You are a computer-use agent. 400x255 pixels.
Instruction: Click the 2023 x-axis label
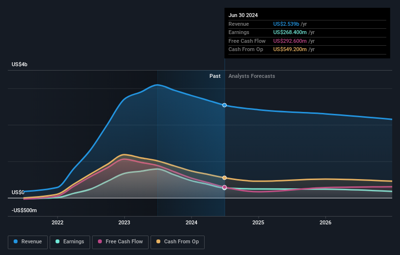(124, 223)
